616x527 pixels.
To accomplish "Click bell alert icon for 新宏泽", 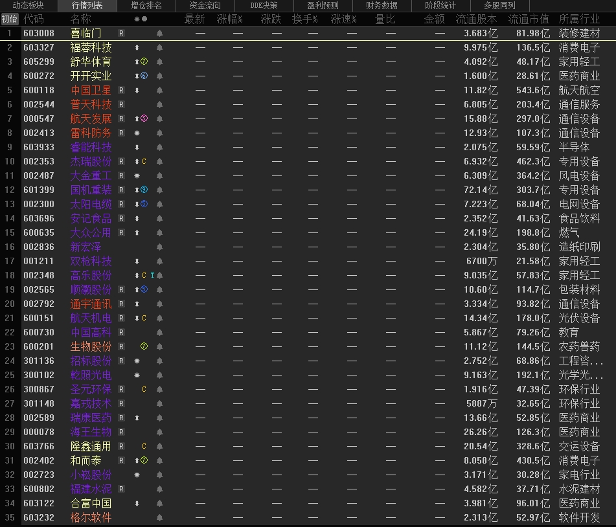I will click(159, 247).
